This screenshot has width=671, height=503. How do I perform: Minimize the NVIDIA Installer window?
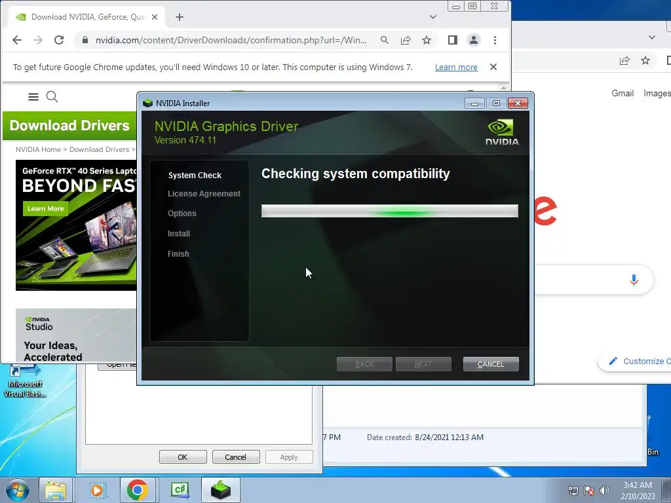pos(474,103)
